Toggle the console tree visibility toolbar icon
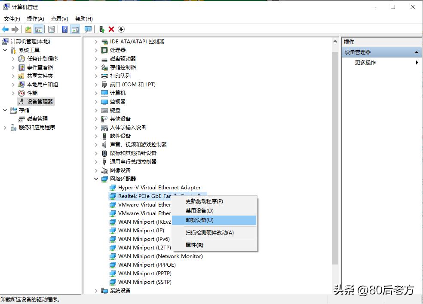Image resolution: width=423 pixels, height=304 pixels. 38,29
